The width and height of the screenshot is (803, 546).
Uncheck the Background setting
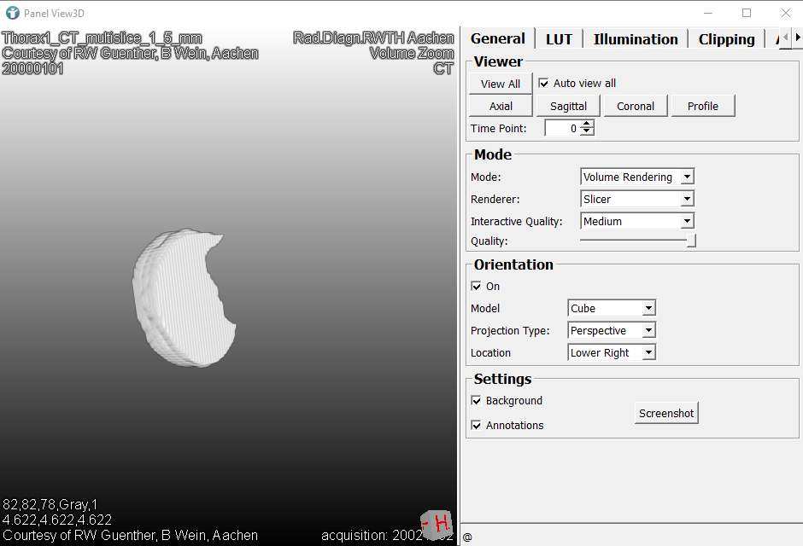coord(477,401)
